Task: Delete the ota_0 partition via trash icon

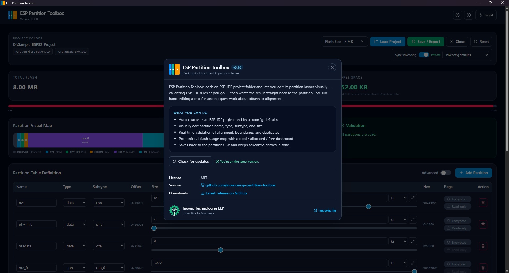Action: coord(483,268)
